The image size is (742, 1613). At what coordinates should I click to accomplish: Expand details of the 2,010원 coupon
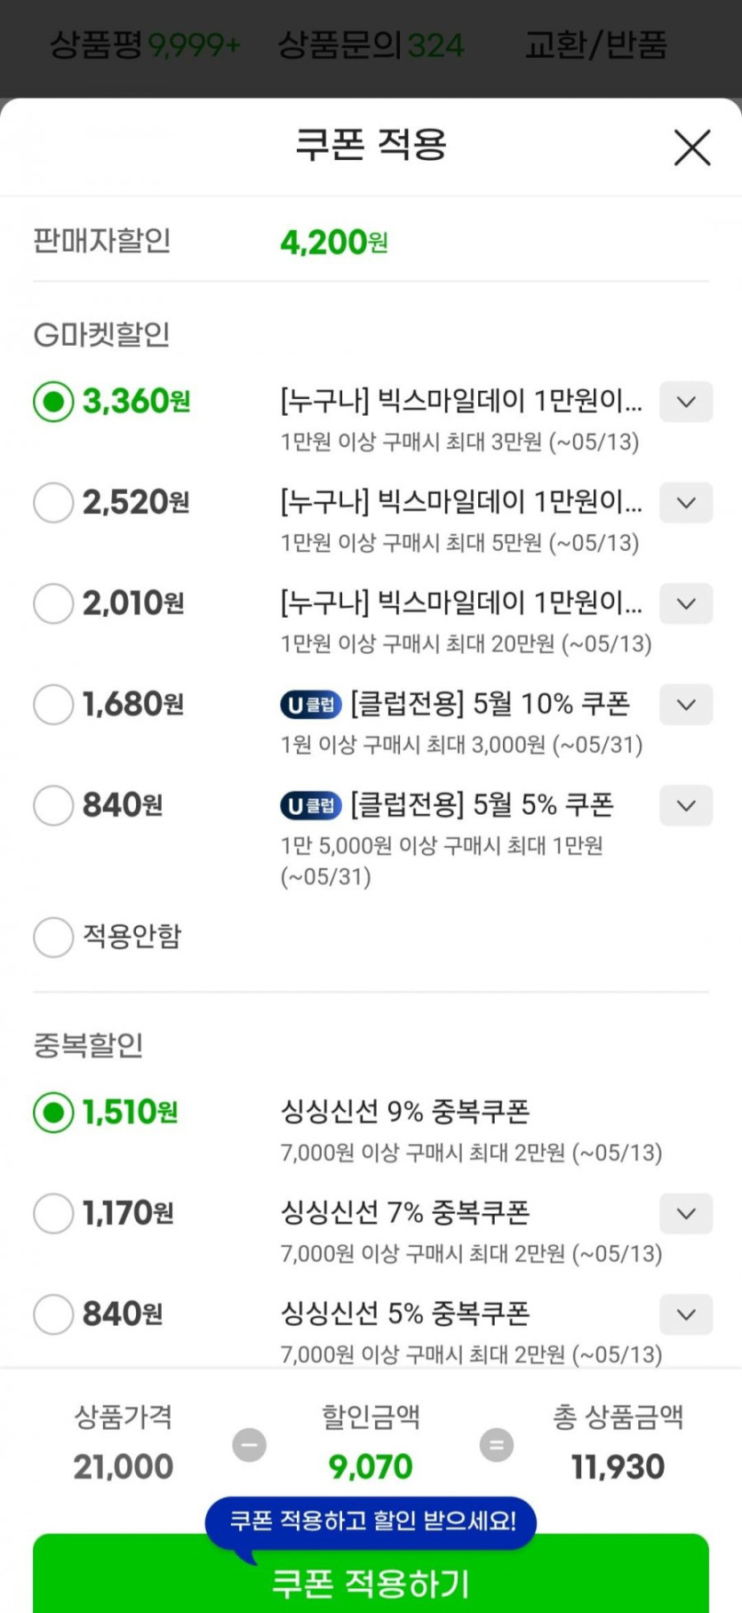click(685, 604)
